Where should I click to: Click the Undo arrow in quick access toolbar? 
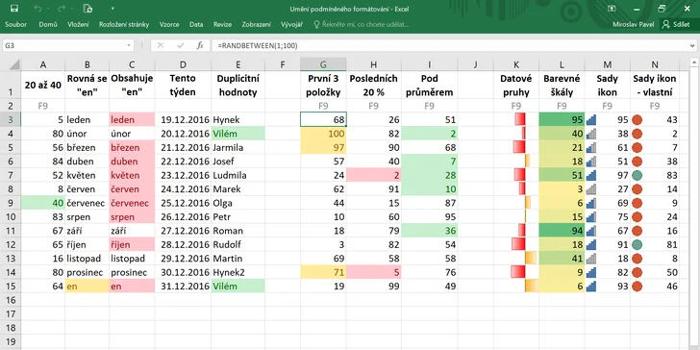click(x=37, y=9)
